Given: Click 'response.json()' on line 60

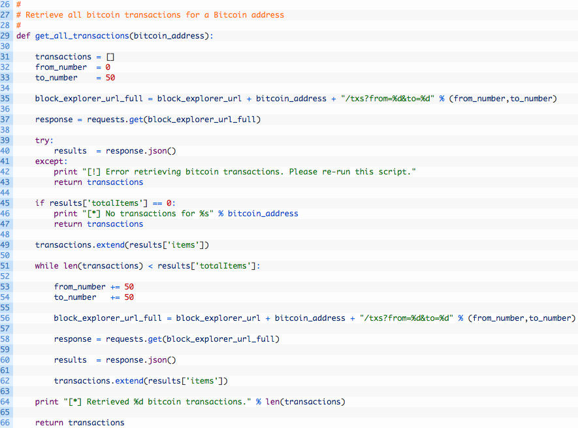Looking at the screenshot, I should click(x=141, y=360).
